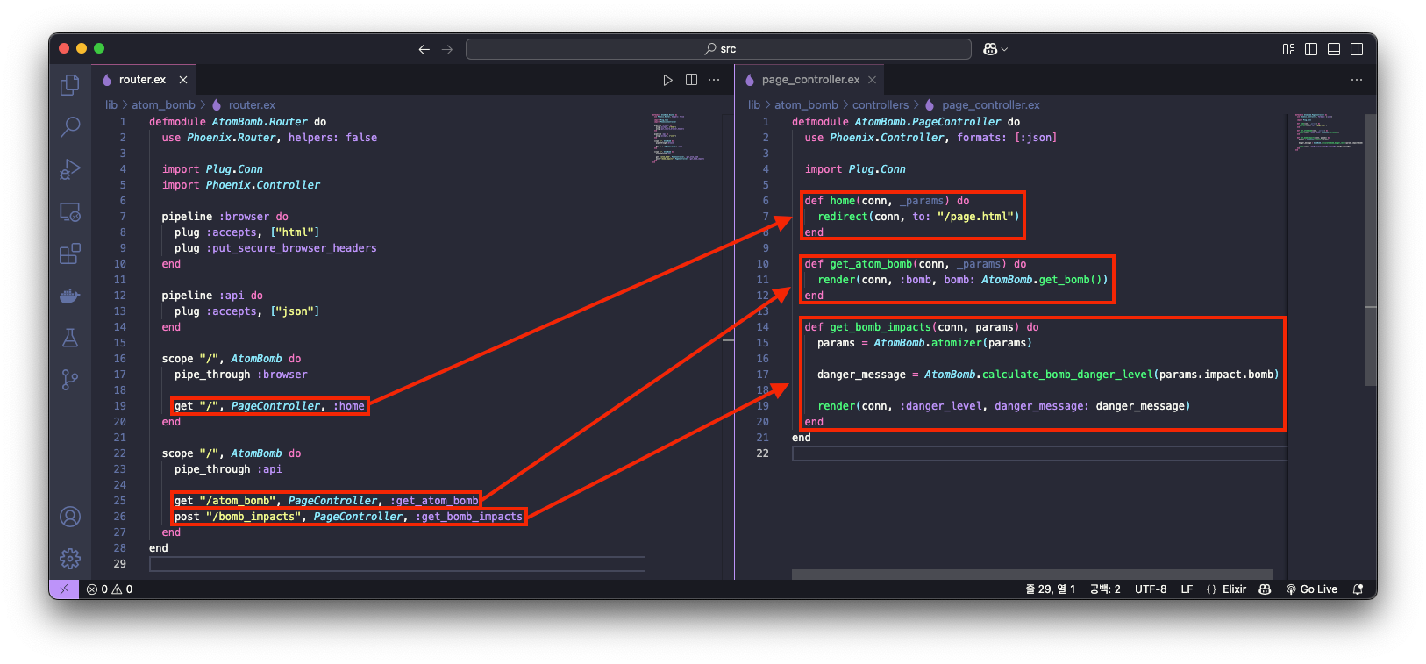Open Run and Debug view
This screenshot has height=664, width=1426.
(70, 169)
